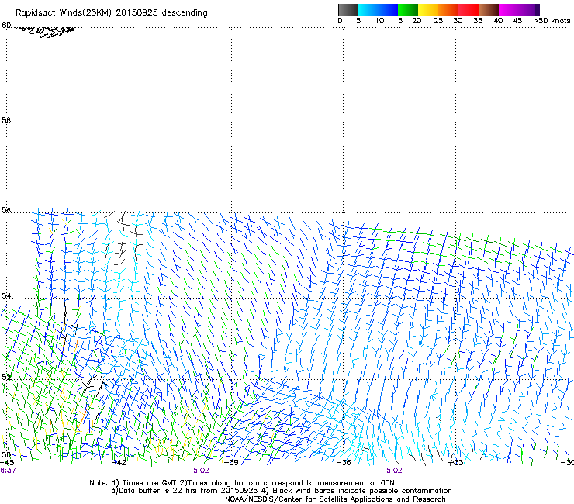Click the yellow 20-25 knots legend swatch

tap(428, 9)
